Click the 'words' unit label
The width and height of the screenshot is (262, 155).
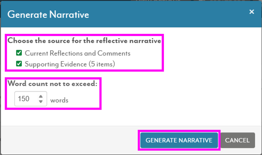(x=59, y=100)
